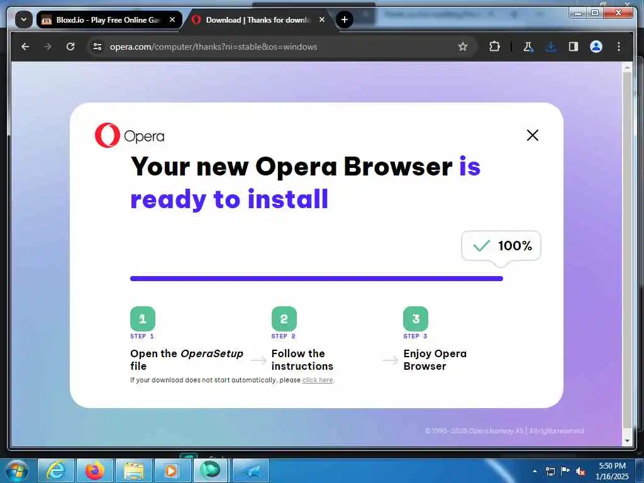Click "Follow the instructions" text
This screenshot has width=644, height=483.
[x=303, y=360]
